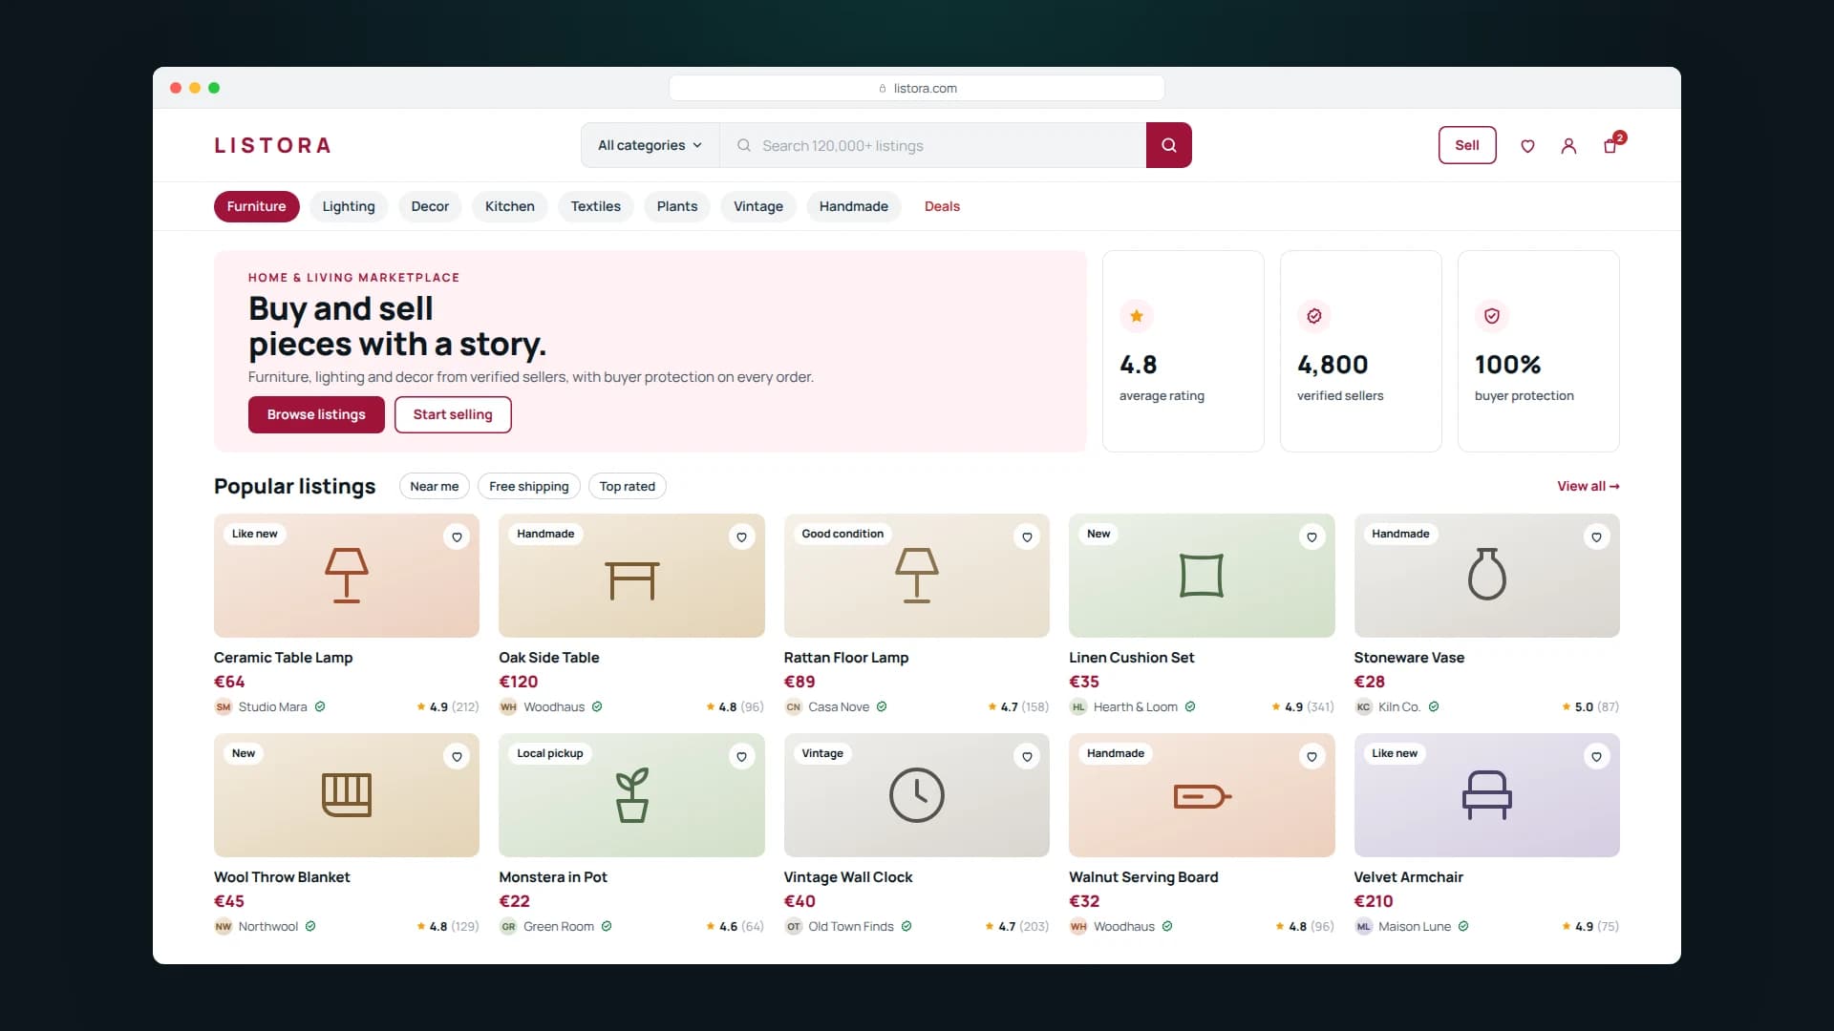The height and width of the screenshot is (1031, 1834).
Task: Click the verified badge icon above 4,800
Action: pos(1314,316)
